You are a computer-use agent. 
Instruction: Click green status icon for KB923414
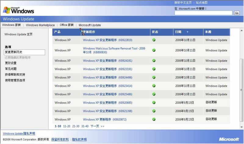tap(154, 86)
